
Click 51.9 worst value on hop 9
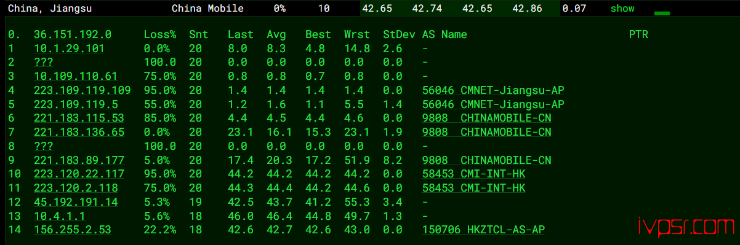click(356, 160)
